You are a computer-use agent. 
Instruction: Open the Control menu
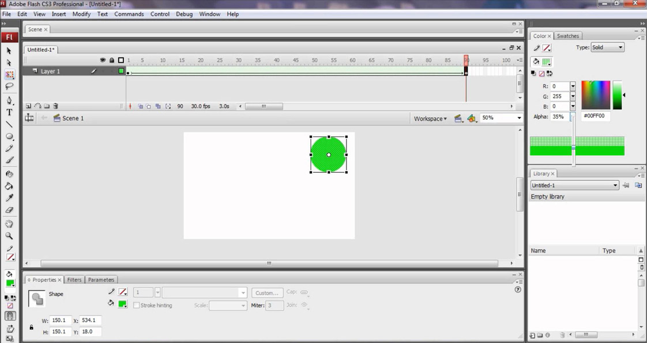(160, 14)
